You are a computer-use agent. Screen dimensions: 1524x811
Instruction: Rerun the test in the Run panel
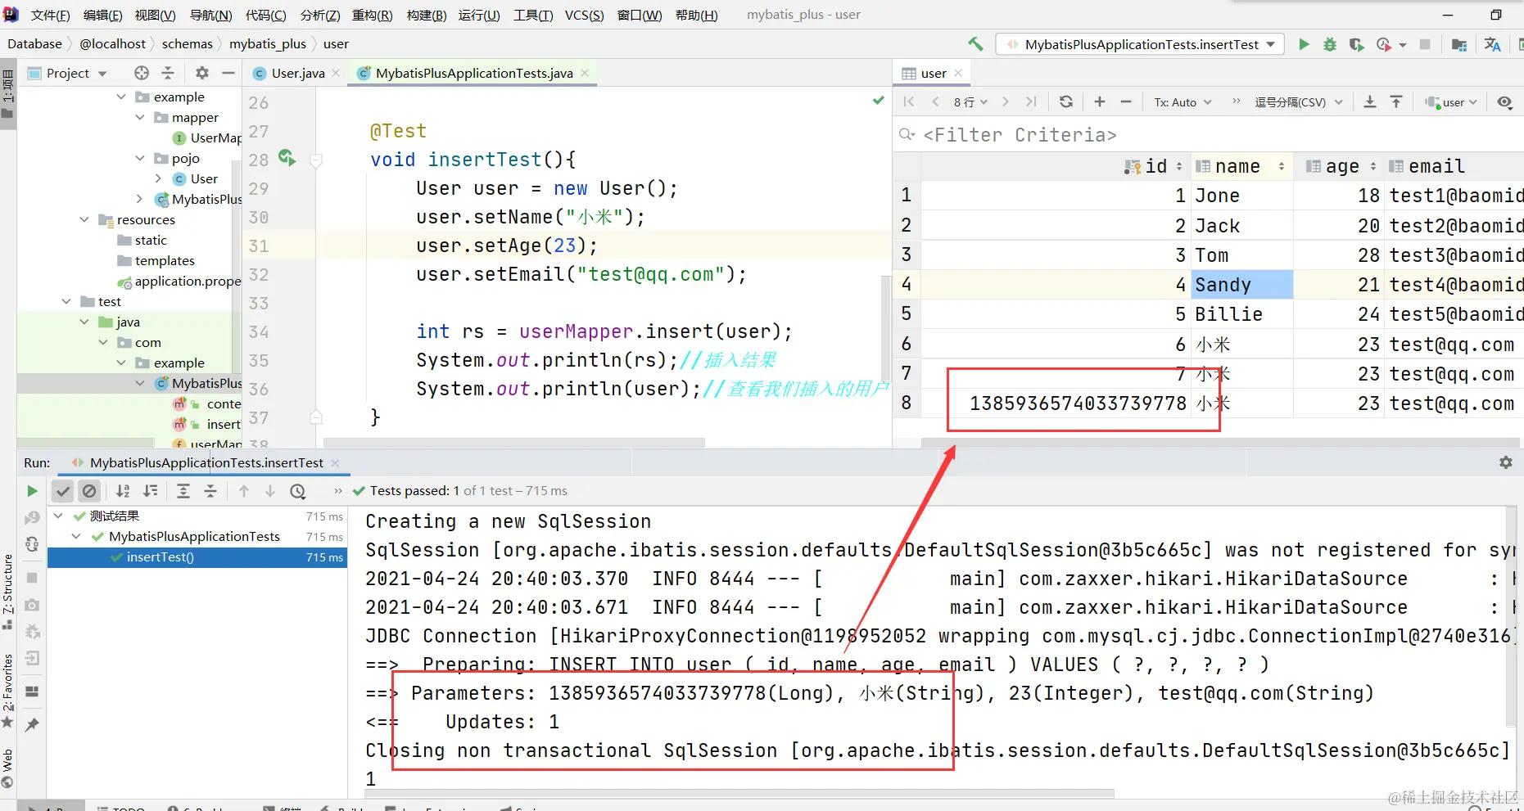(32, 491)
